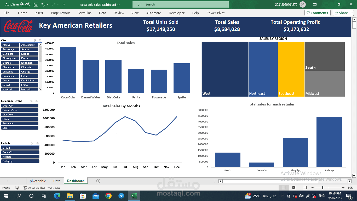
Task: Click City slicer scroll down arrow
Action: (40, 89)
